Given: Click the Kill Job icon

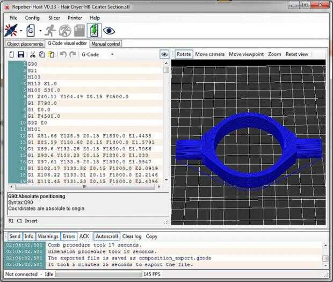Looking at the screenshot, I should [x=65, y=31].
